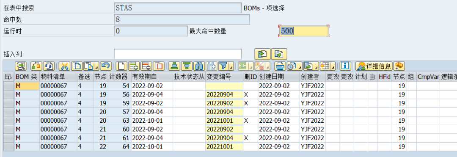Click the 详细信息 button
The height and width of the screenshot is (157, 457).
coord(374,66)
